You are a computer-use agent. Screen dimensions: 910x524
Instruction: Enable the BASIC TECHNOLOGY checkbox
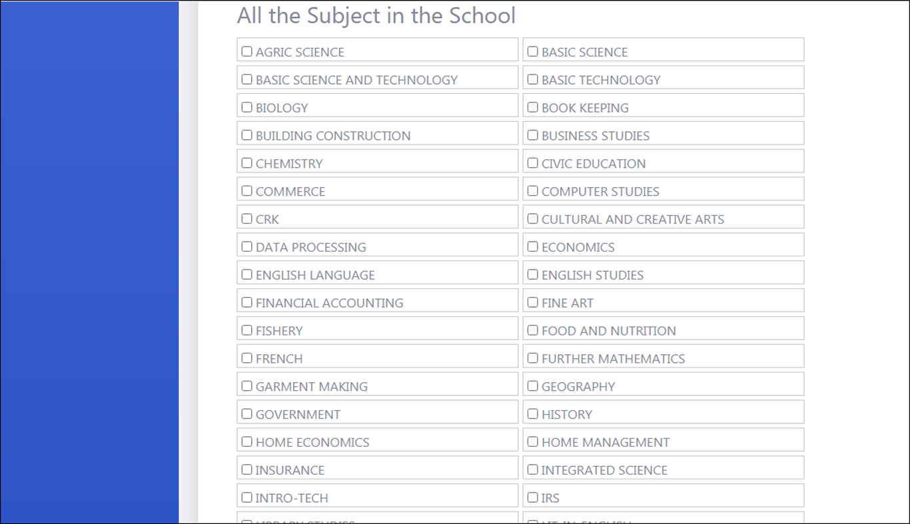click(x=532, y=79)
